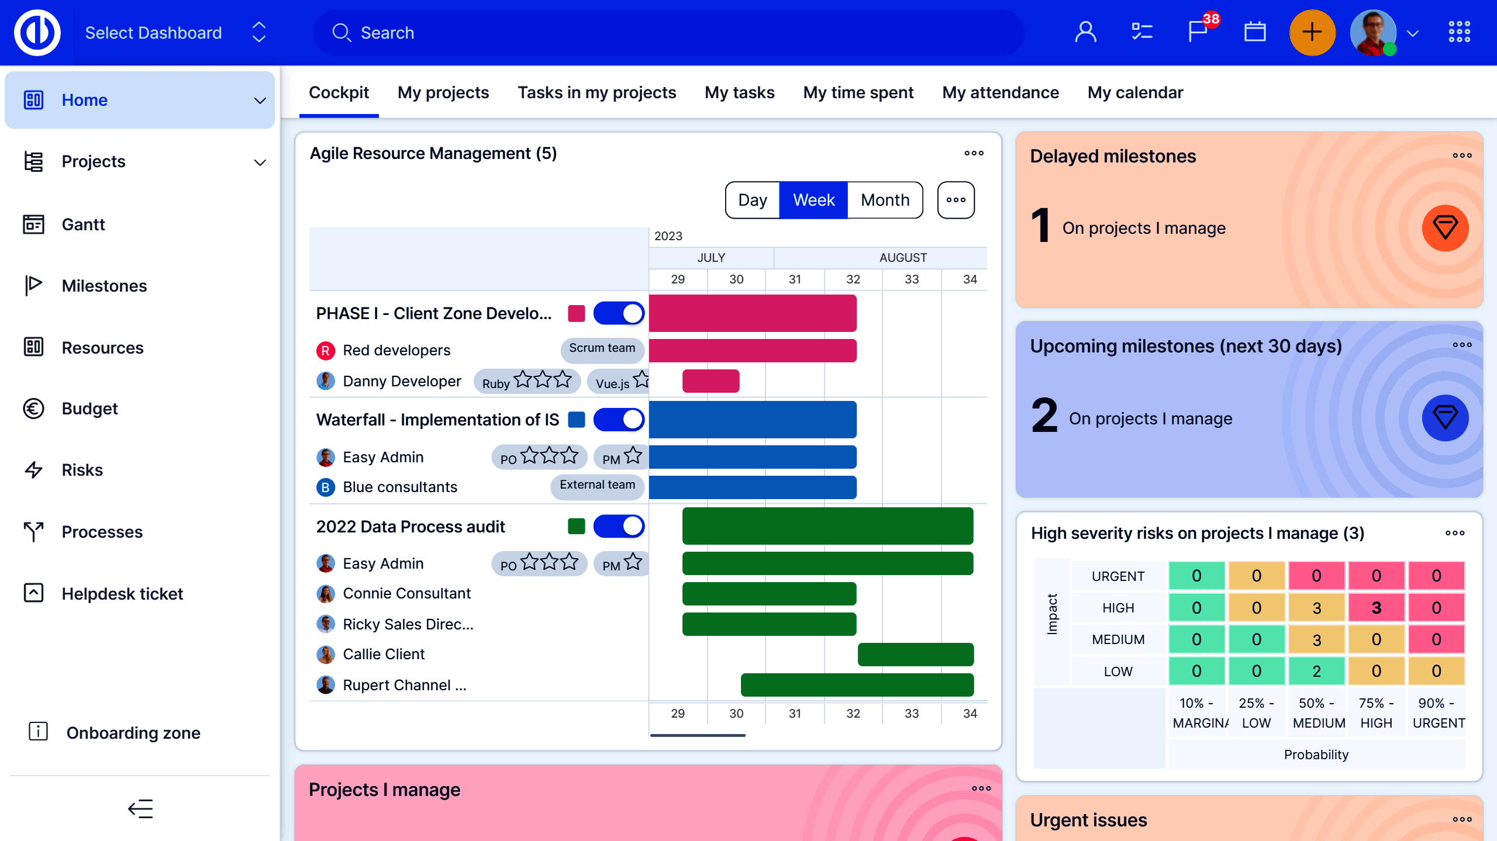
Task: Open the Processes section
Action: pos(102,532)
